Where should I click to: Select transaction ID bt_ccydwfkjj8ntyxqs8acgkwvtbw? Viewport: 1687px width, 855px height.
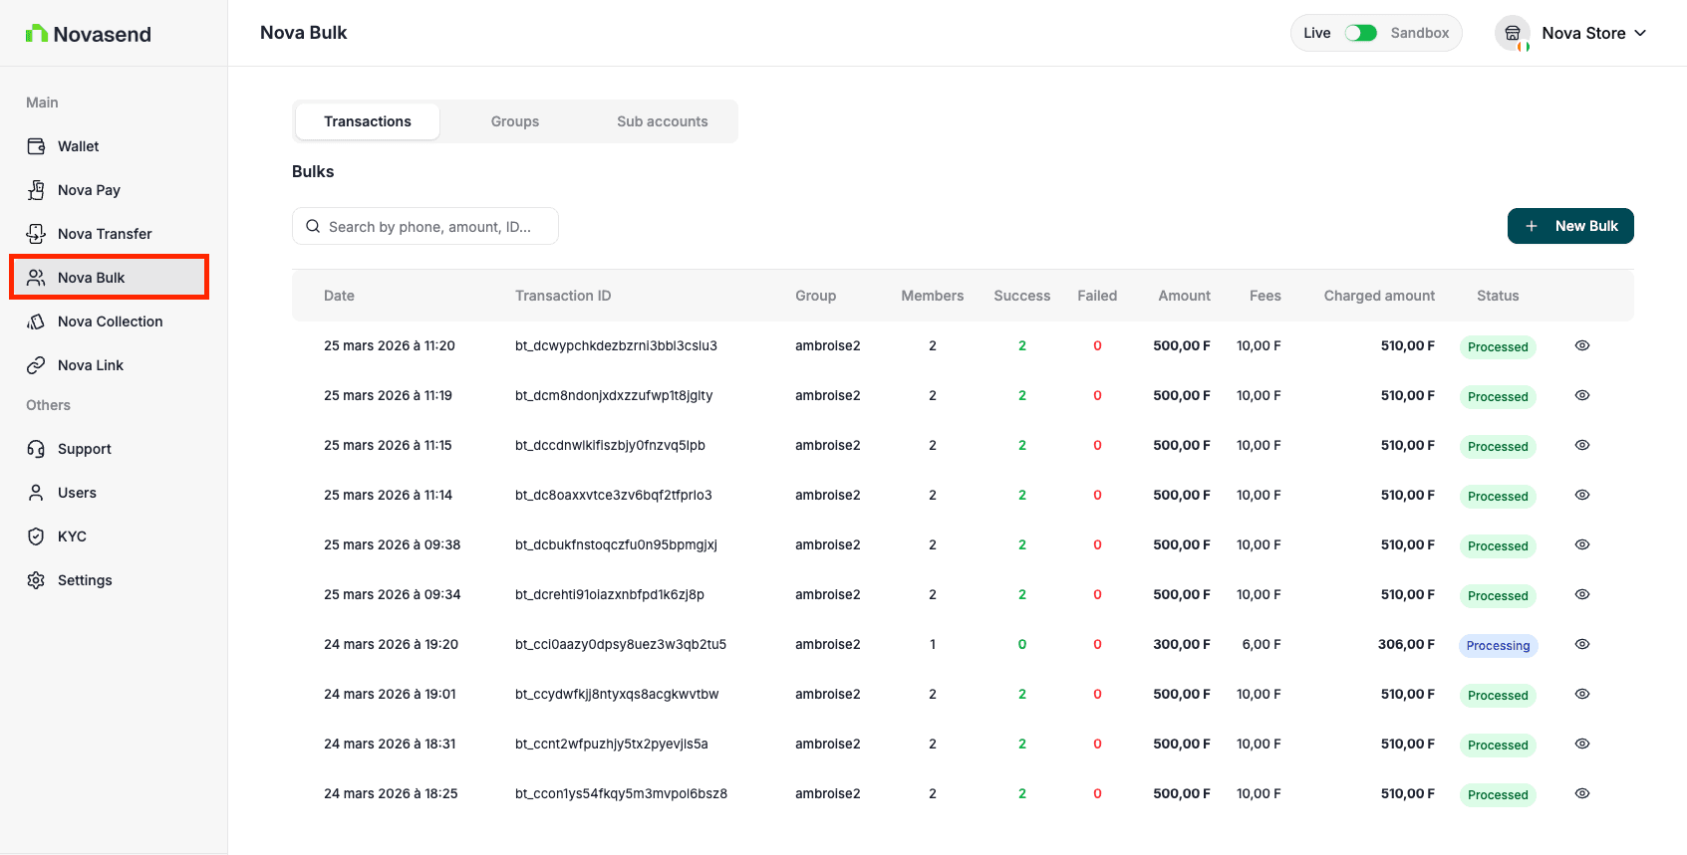[617, 694]
